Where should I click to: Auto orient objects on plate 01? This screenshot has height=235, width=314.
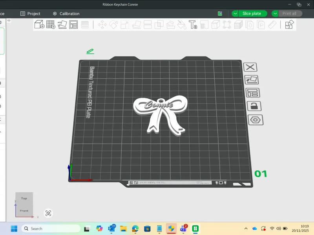(x=252, y=80)
